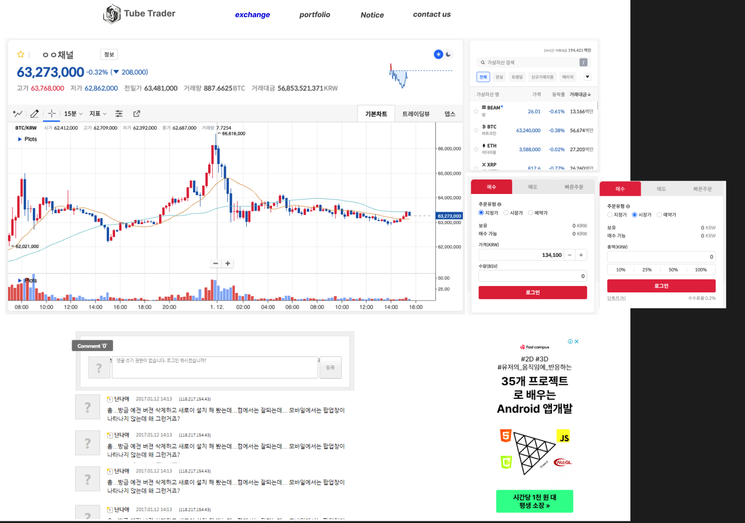The image size is (745, 523).
Task: Select the crosshair cursor tool
Action: click(x=52, y=113)
